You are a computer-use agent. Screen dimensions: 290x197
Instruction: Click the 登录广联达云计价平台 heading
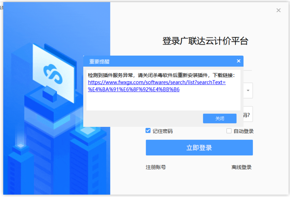point(205,41)
